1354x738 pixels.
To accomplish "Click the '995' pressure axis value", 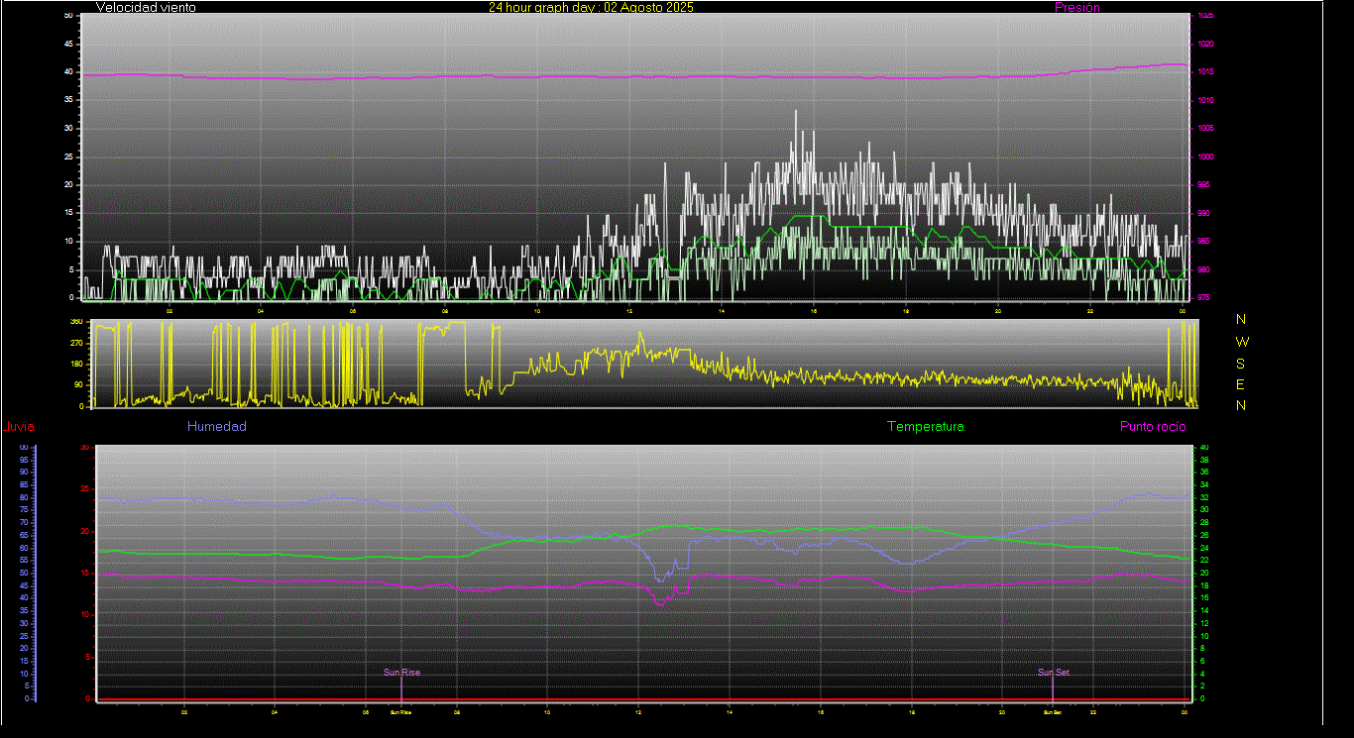I will (1204, 184).
